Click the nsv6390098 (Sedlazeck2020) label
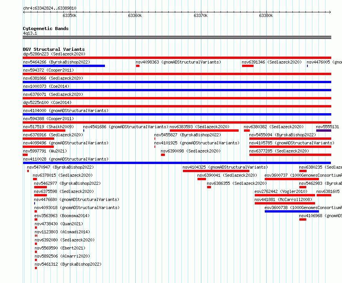Viewport: 342px width, 283px height. click(191, 151)
